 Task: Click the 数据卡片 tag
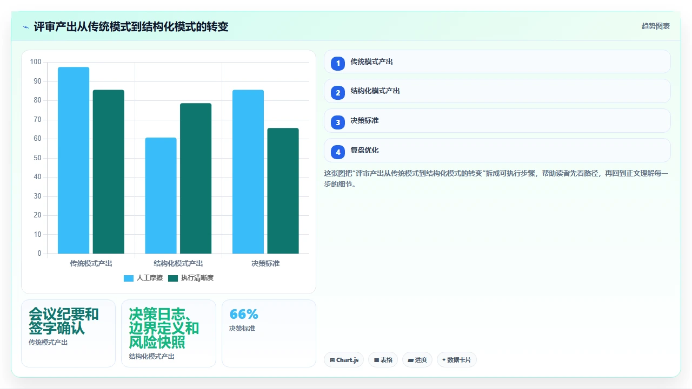tap(456, 360)
